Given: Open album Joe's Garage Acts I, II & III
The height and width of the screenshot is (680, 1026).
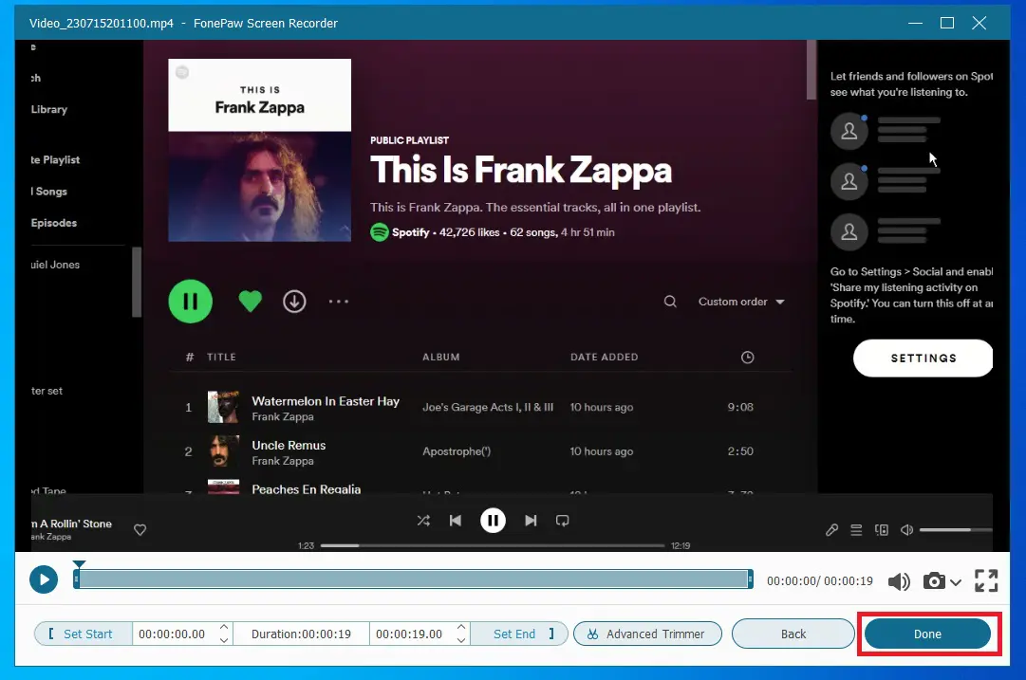Looking at the screenshot, I should [x=488, y=407].
